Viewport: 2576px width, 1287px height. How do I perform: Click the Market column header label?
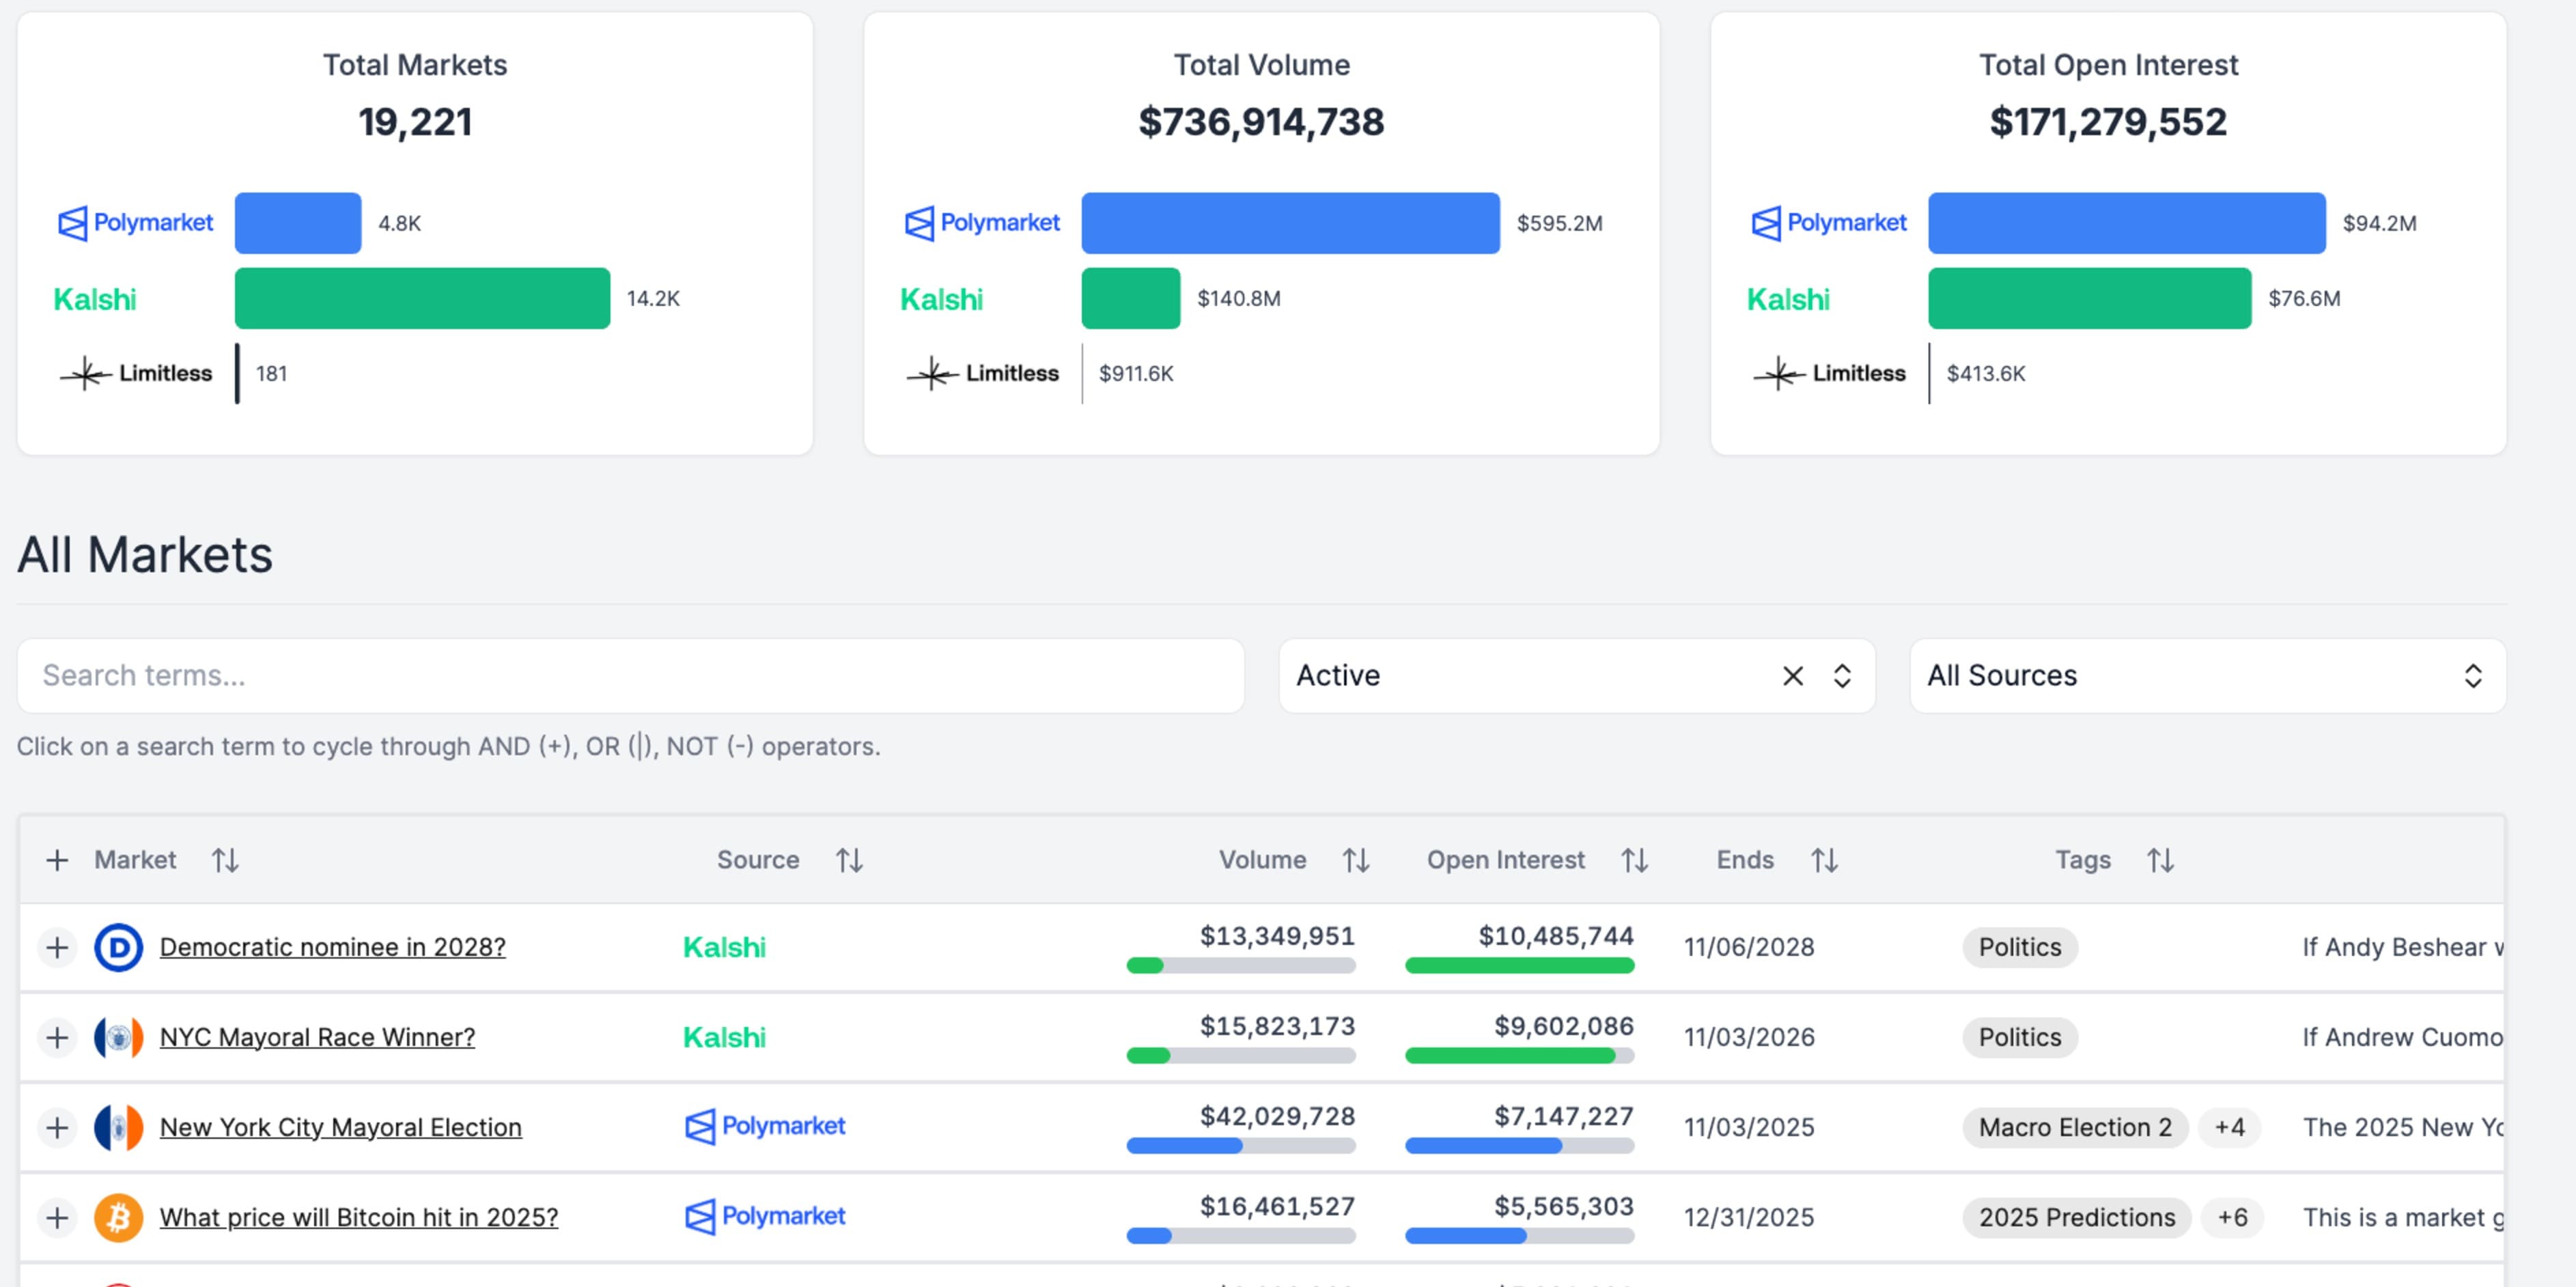coord(135,860)
